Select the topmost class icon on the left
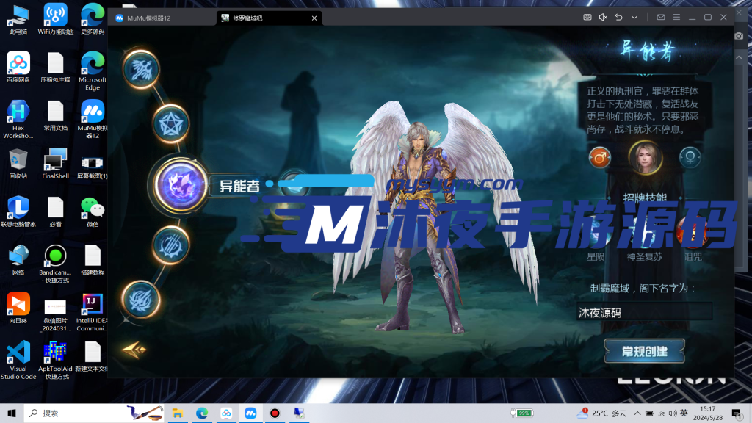 click(143, 70)
